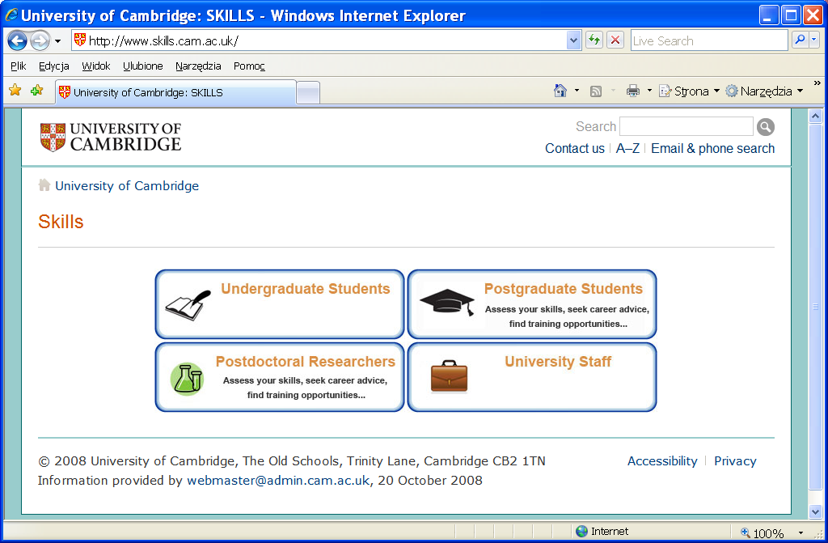
Task: Expand the zoom level dropdown arrow
Action: [801, 533]
